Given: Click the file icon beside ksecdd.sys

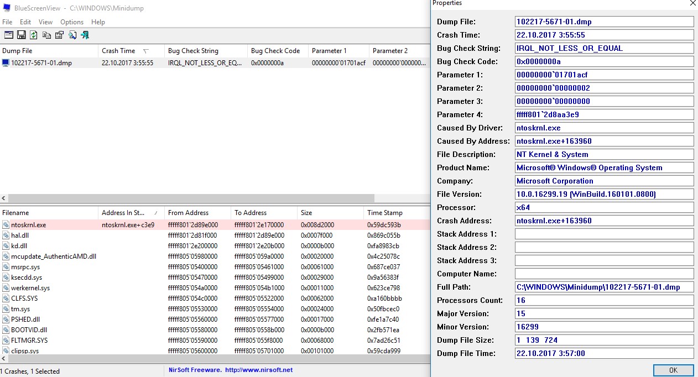Looking at the screenshot, I should click(6, 277).
